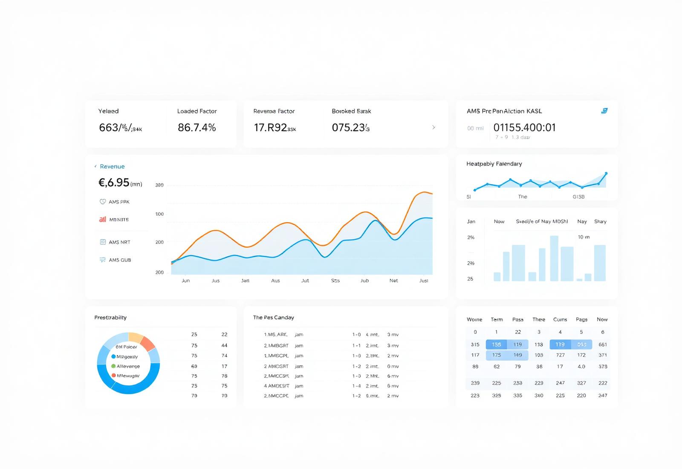The width and height of the screenshot is (682, 469).
Task: Select the Shary tab in bar chart panel
Action: coord(600,221)
